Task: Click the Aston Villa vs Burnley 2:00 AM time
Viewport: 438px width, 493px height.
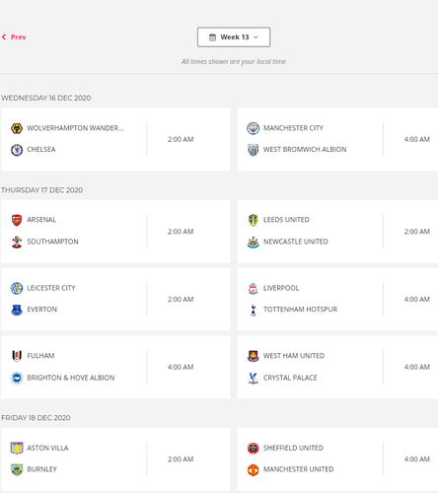Action: (181, 459)
